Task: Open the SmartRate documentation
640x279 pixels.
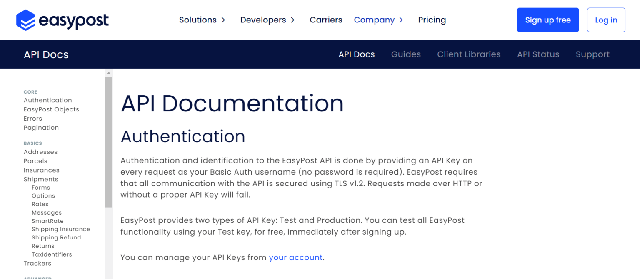Action: (x=47, y=221)
